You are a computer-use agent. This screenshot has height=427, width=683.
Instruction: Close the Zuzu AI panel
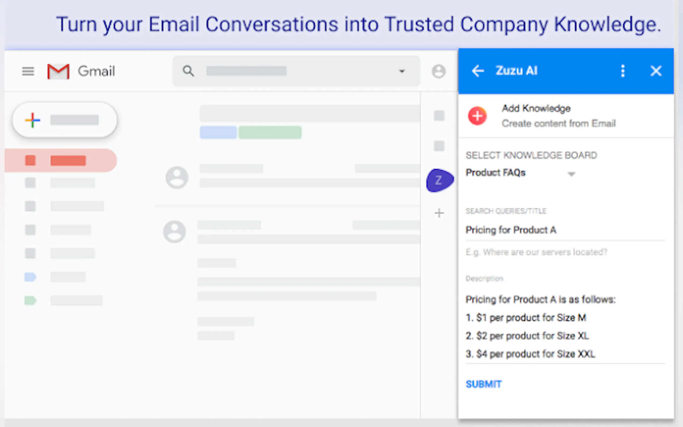[656, 71]
